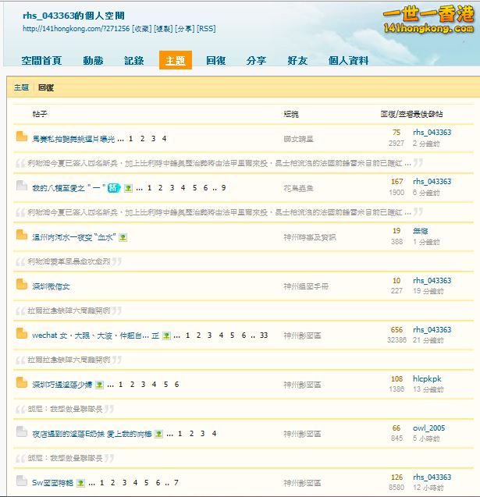This screenshot has width=480, height=497.
Task: Open the forum board link in the first thread row
Action: pyautogui.click(x=298, y=139)
